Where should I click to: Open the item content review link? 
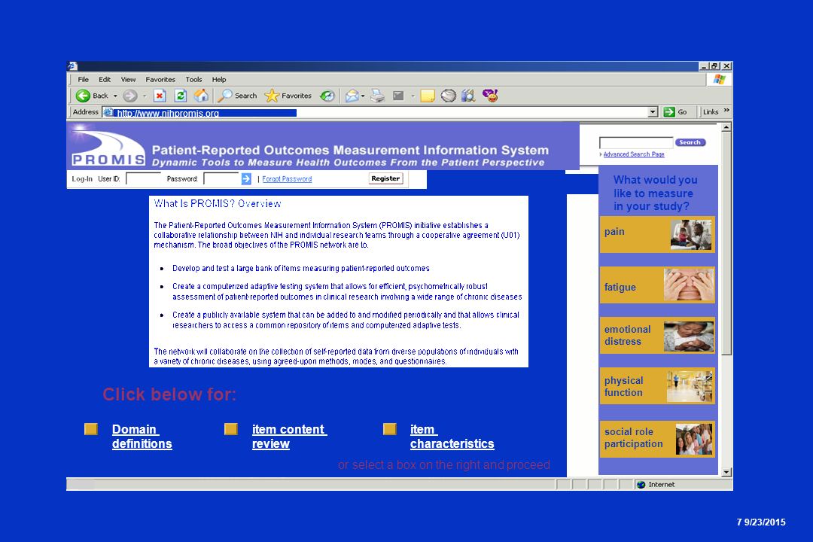point(289,436)
